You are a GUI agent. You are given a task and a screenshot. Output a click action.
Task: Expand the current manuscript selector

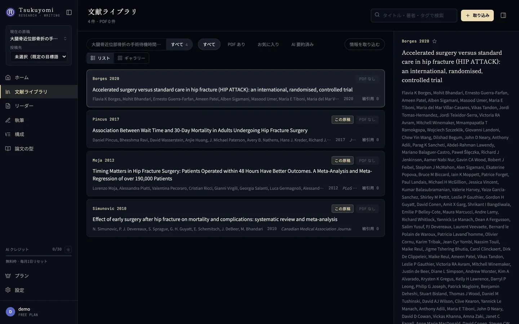(x=39, y=39)
